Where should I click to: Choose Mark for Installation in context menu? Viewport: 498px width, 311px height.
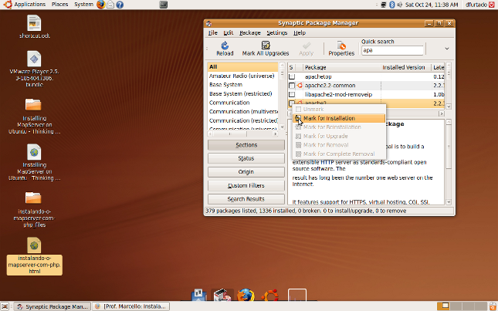click(x=329, y=118)
